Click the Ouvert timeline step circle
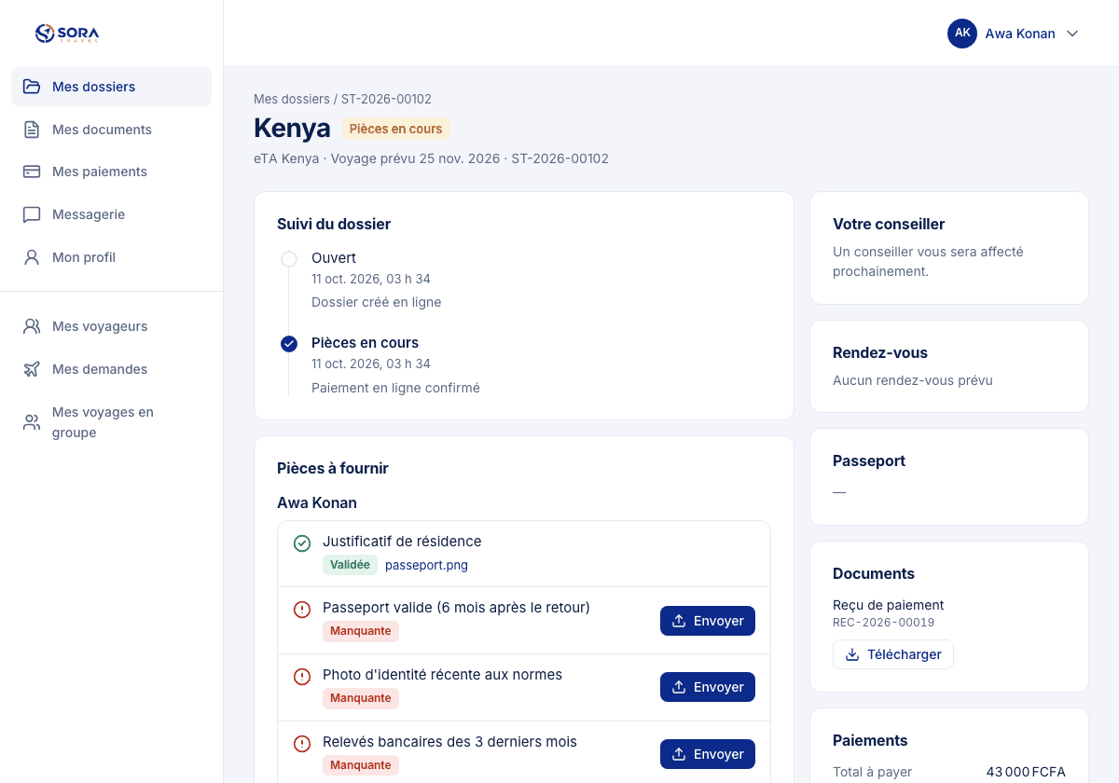This screenshot has height=783, width=1119. pos(289,259)
